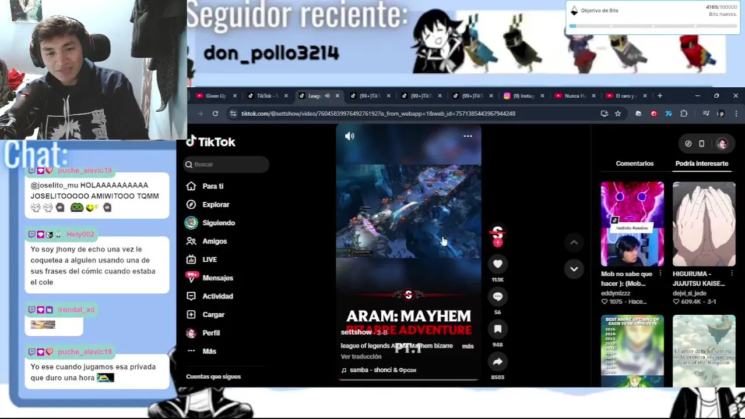Save the video with the bookmark icon
The image size is (745, 419).
[497, 329]
